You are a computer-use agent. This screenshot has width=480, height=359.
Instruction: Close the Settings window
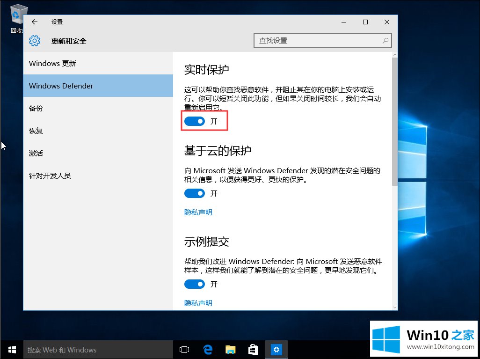click(386, 22)
